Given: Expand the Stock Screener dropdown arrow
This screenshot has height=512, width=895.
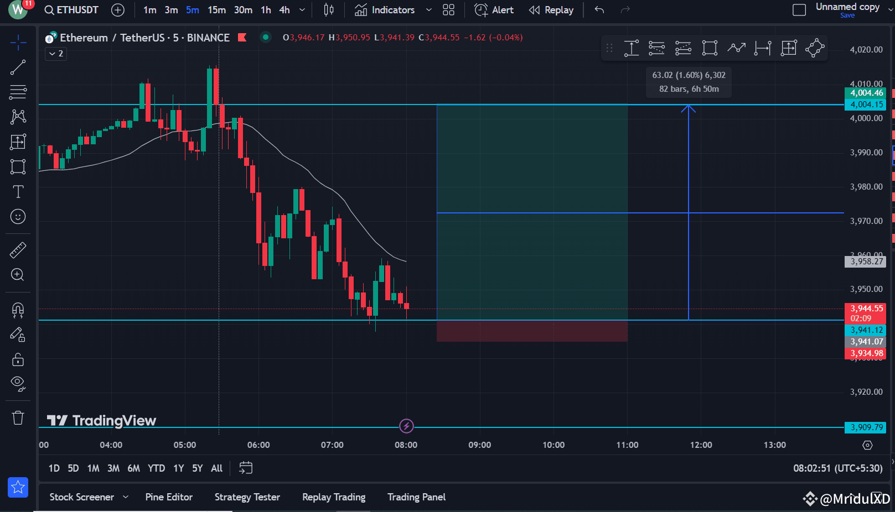Looking at the screenshot, I should (126, 497).
